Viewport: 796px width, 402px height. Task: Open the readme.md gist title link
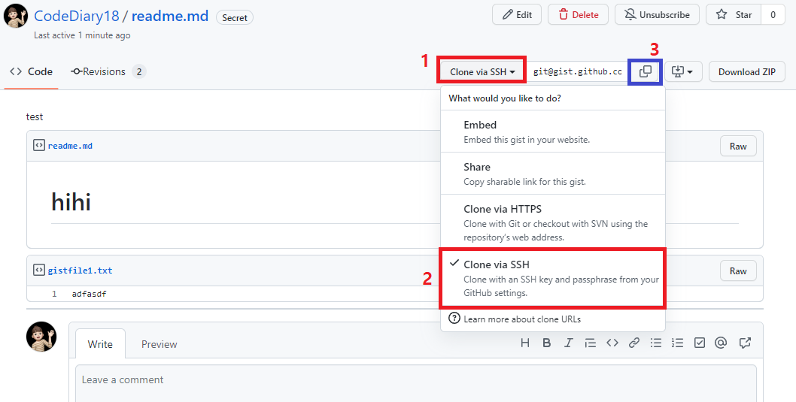169,16
